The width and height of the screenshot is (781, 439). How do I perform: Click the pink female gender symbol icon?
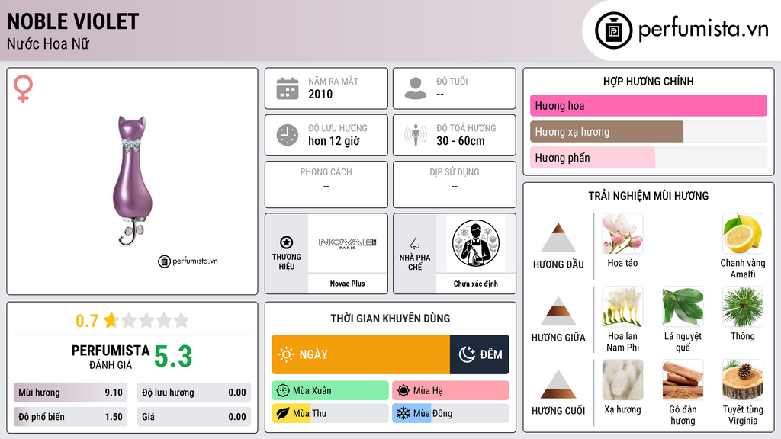click(23, 88)
